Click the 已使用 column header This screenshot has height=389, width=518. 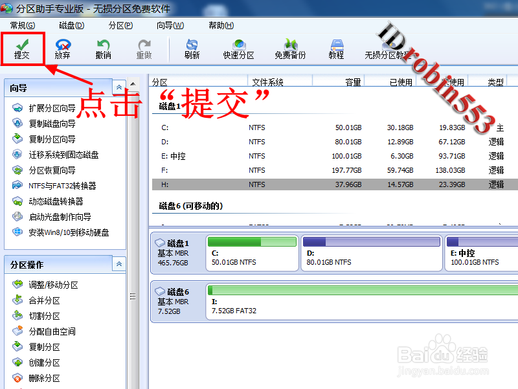[x=390, y=82]
